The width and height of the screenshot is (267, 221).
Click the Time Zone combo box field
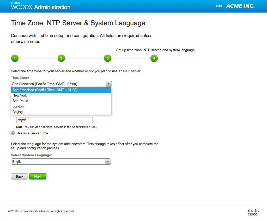[58, 84]
